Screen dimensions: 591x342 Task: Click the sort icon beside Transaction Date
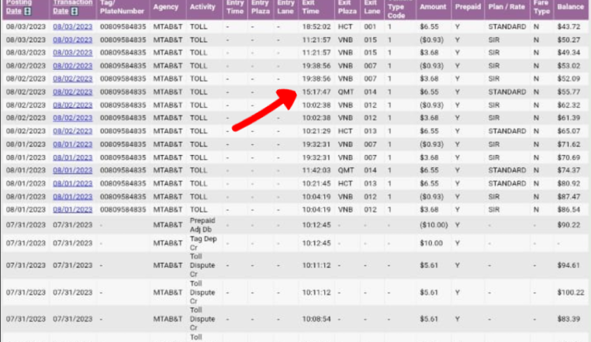(74, 11)
